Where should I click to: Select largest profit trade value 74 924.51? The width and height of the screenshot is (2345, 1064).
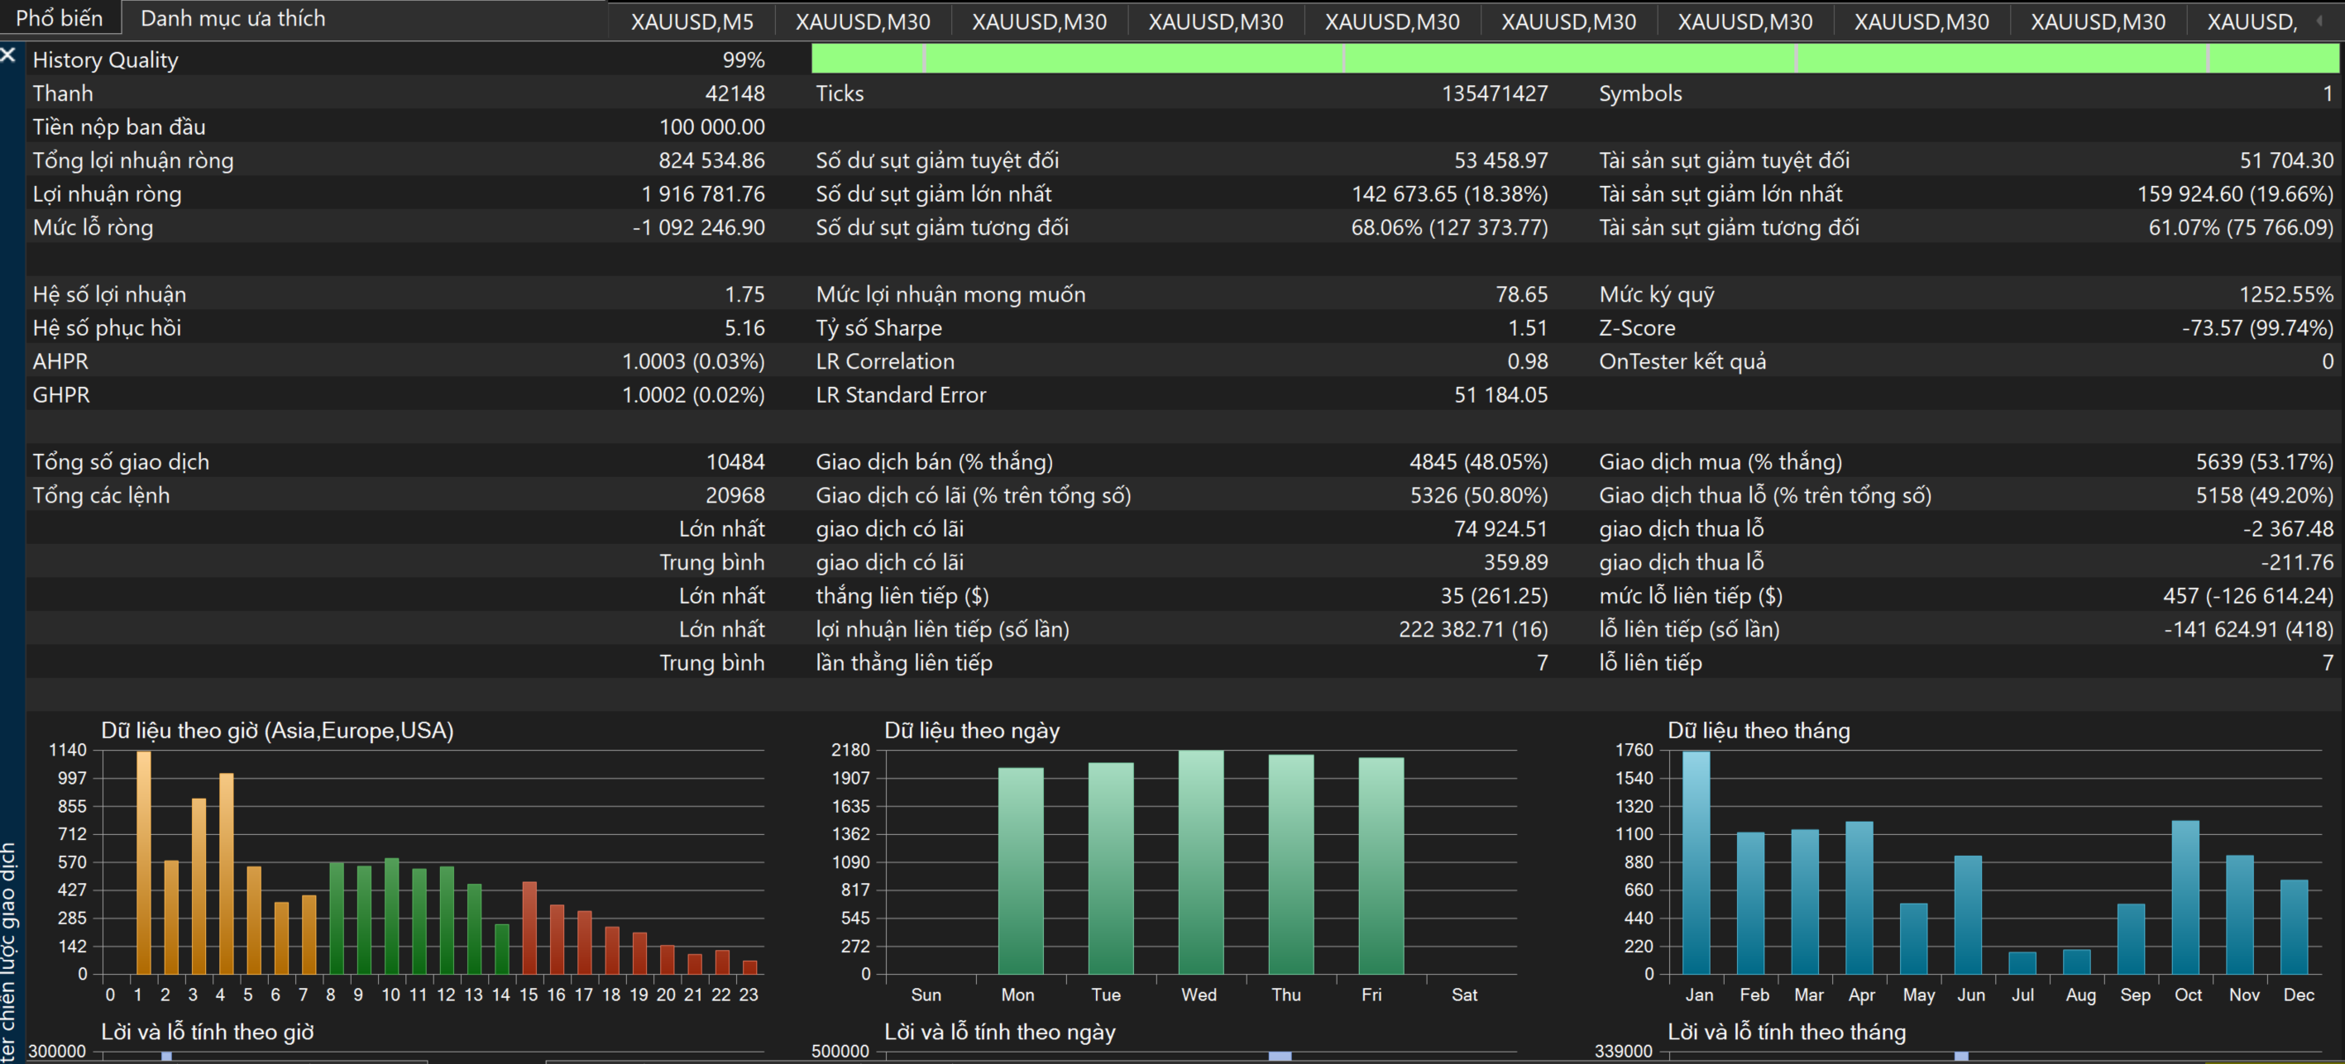point(1500,530)
